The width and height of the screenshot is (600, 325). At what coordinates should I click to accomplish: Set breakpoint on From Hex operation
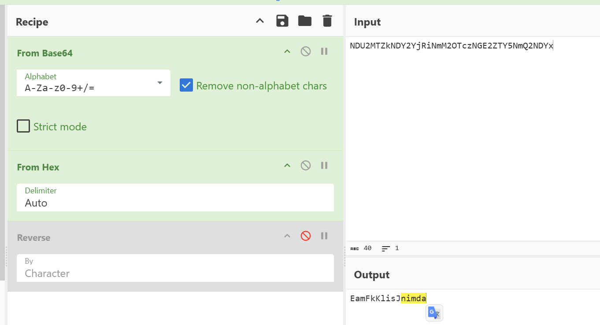point(324,166)
